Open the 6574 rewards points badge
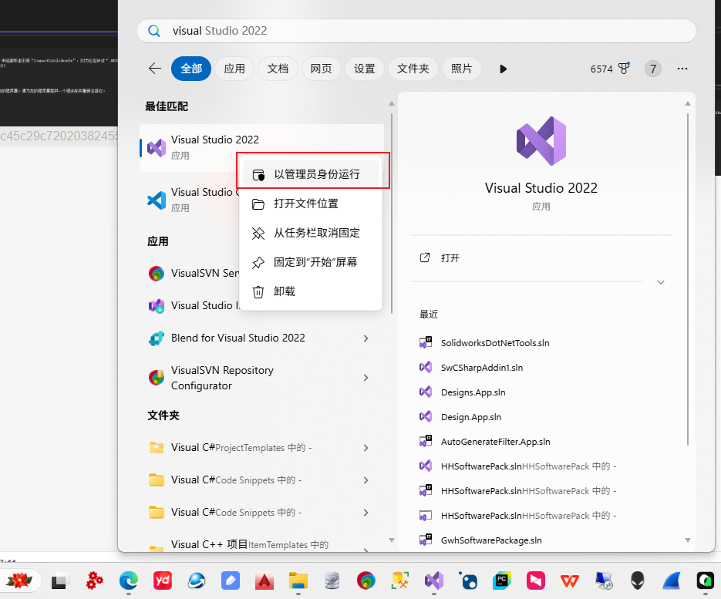 point(610,69)
